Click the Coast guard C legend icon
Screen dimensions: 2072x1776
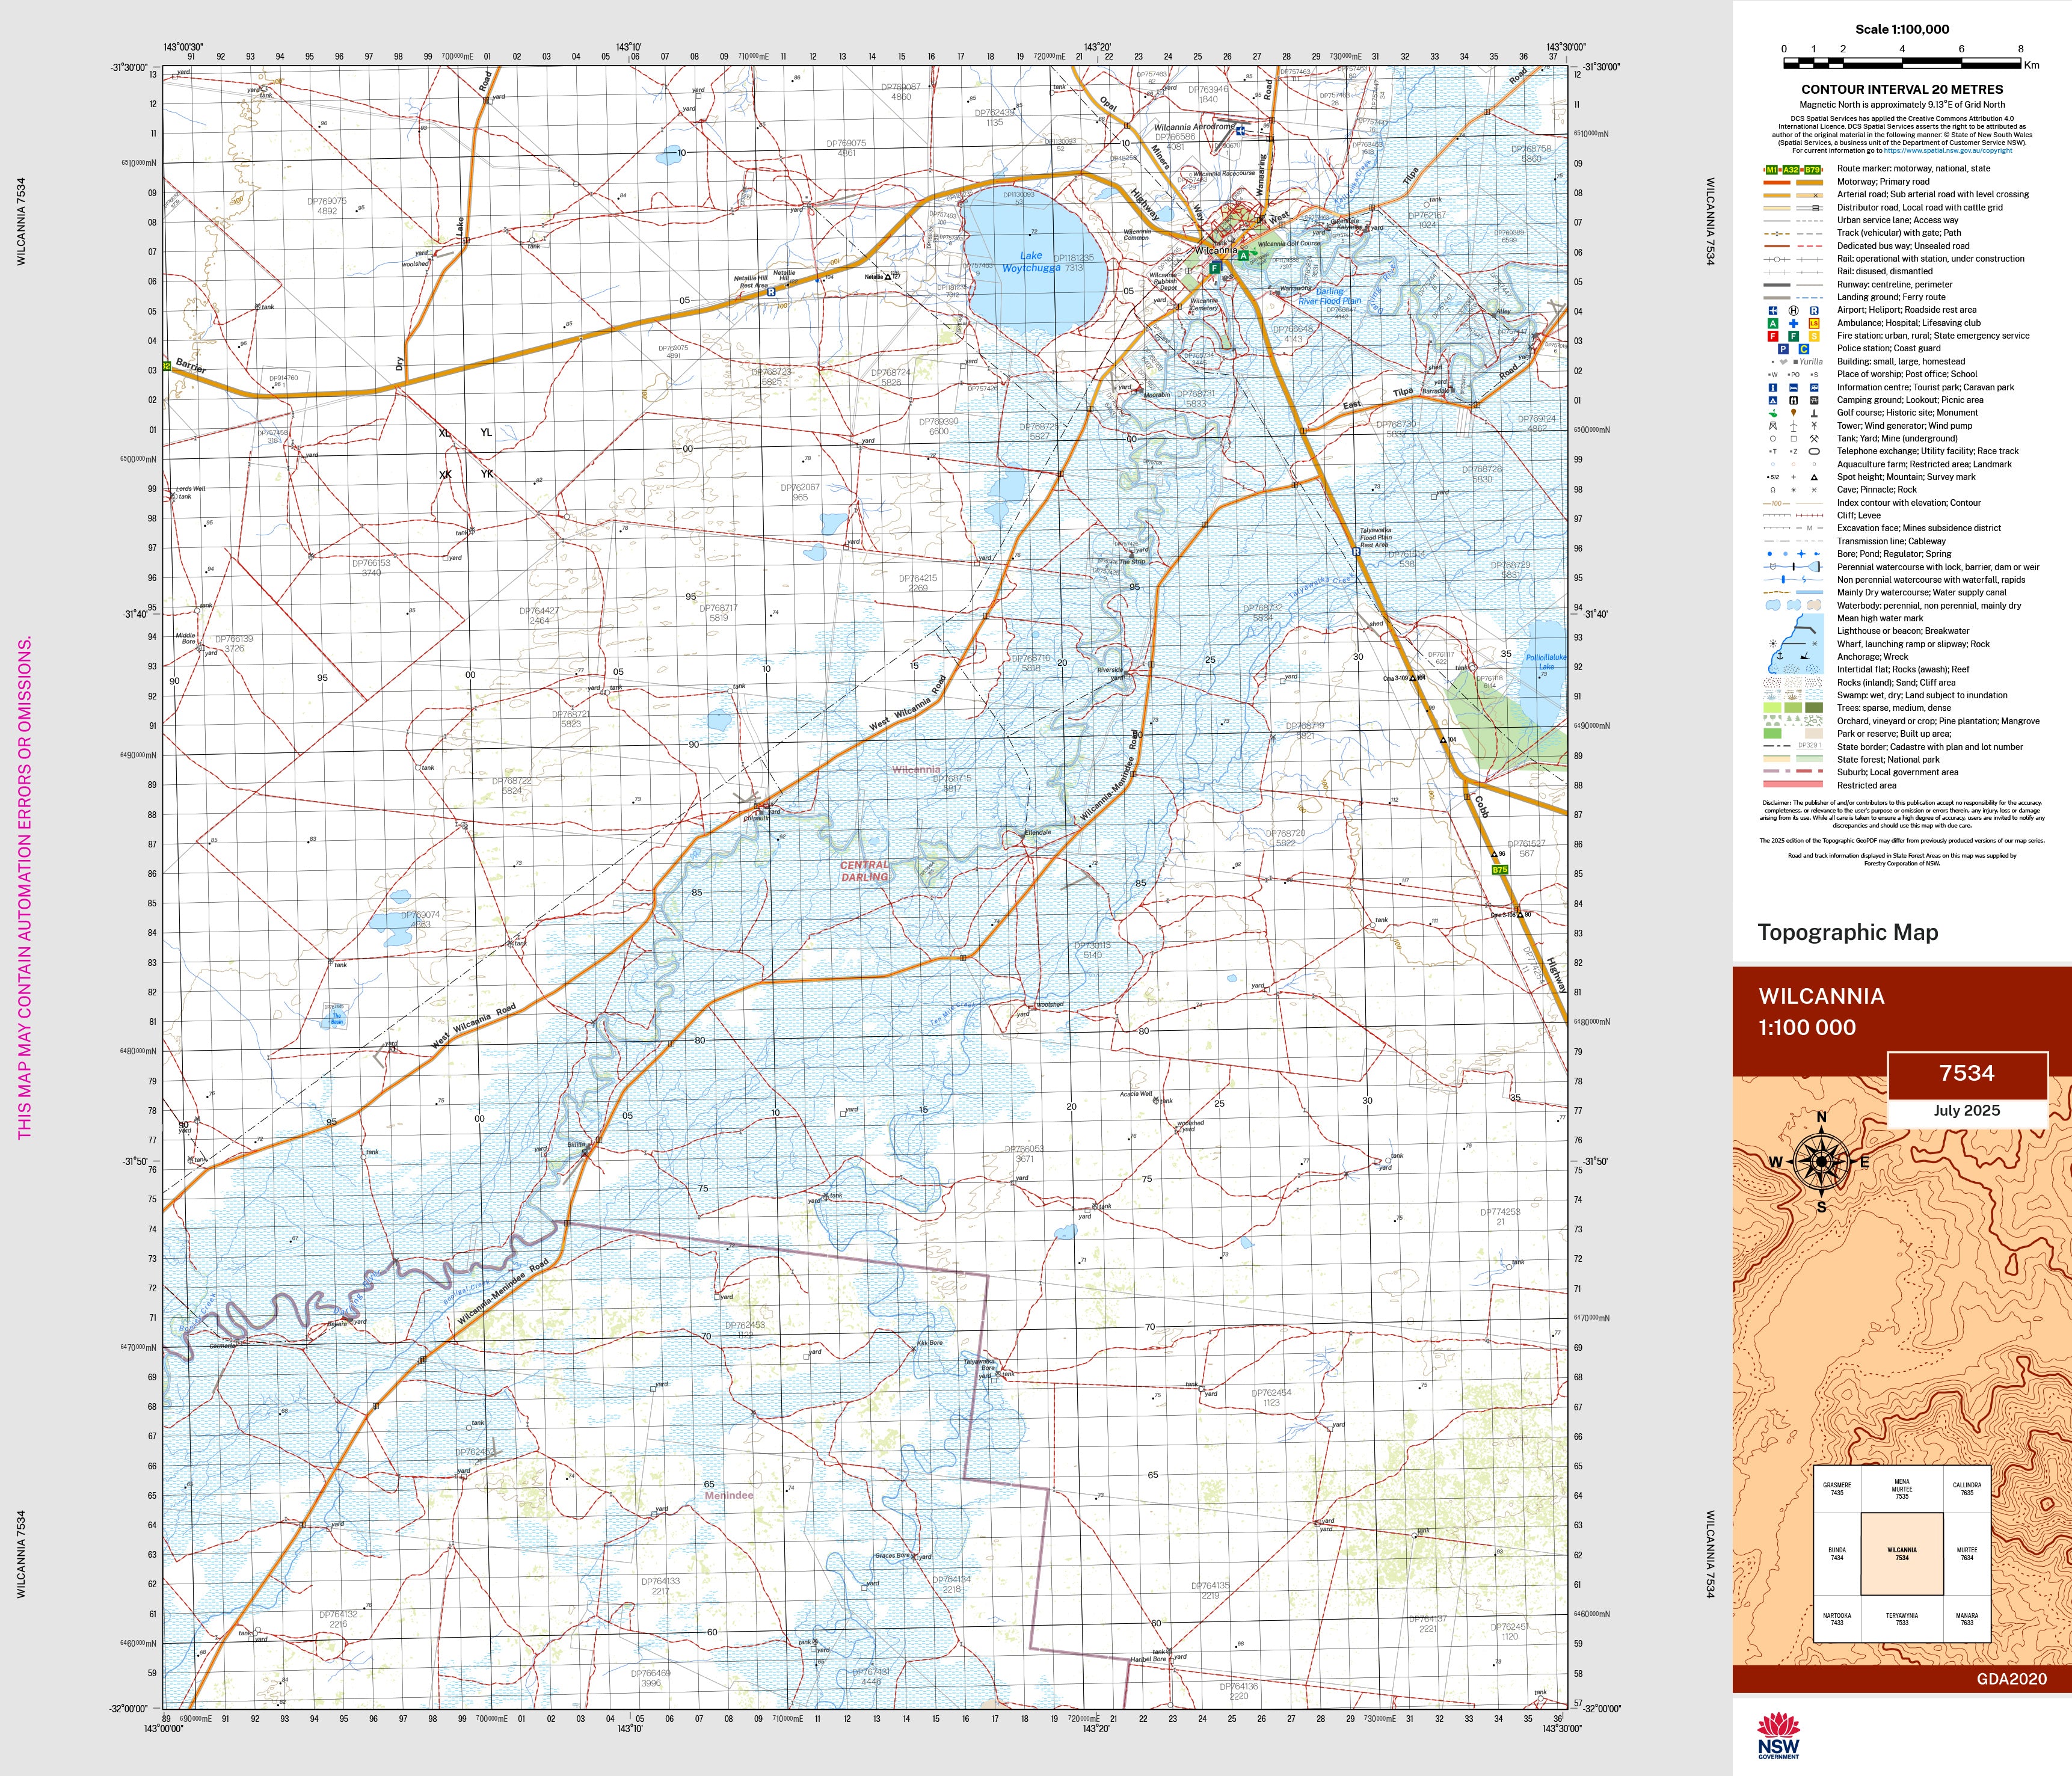pyautogui.click(x=1804, y=349)
